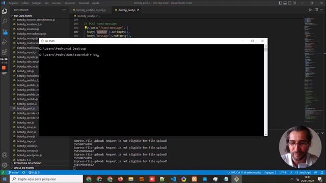326x183 pixels.
Task: Customize Layout icon in VS Code title bar
Action: [294, 3]
